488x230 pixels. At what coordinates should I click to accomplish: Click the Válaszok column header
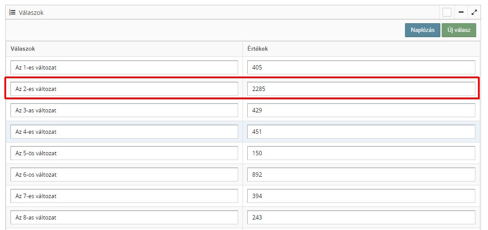point(23,49)
